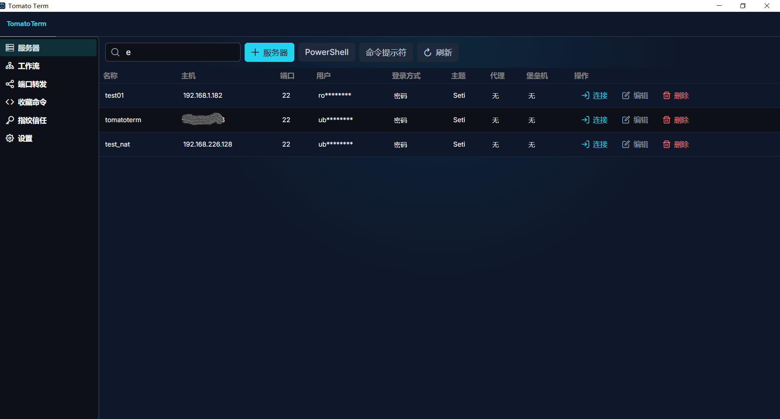Open 设置 settings page
Image resolution: width=780 pixels, height=419 pixels.
click(25, 138)
